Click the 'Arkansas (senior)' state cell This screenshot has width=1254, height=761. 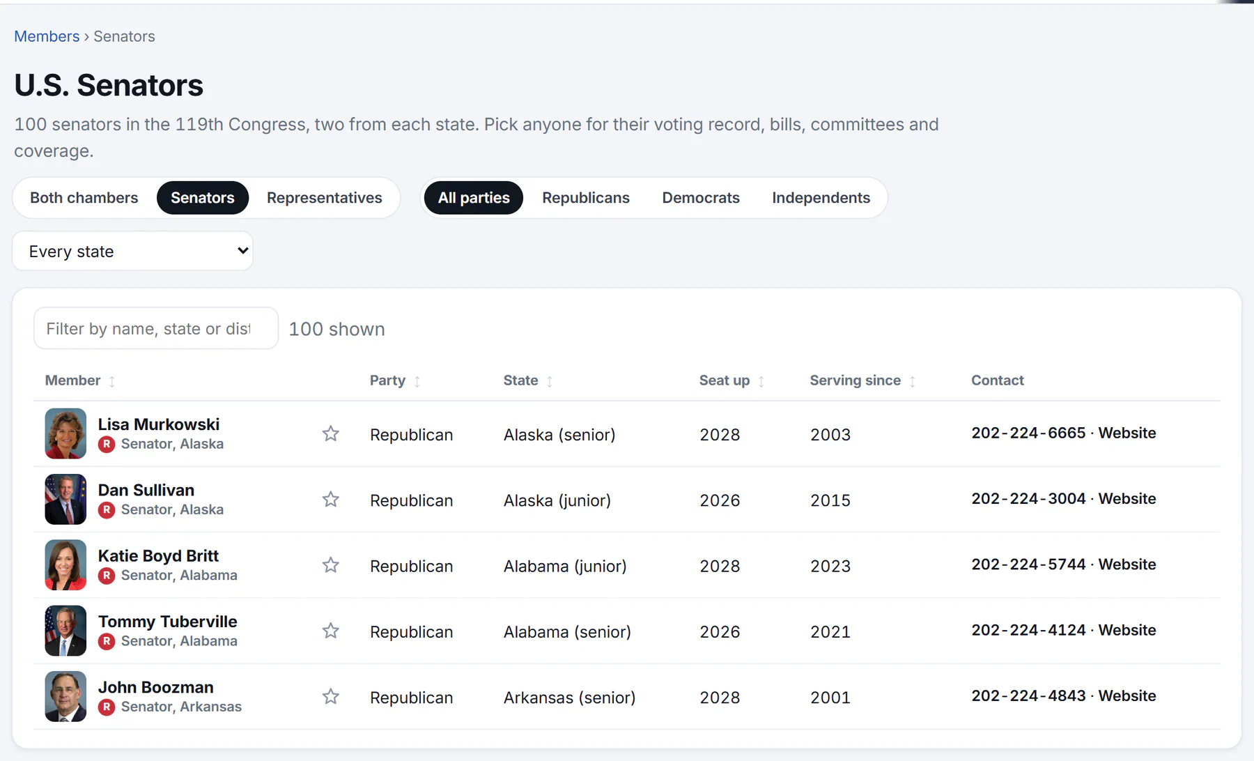pyautogui.click(x=570, y=698)
